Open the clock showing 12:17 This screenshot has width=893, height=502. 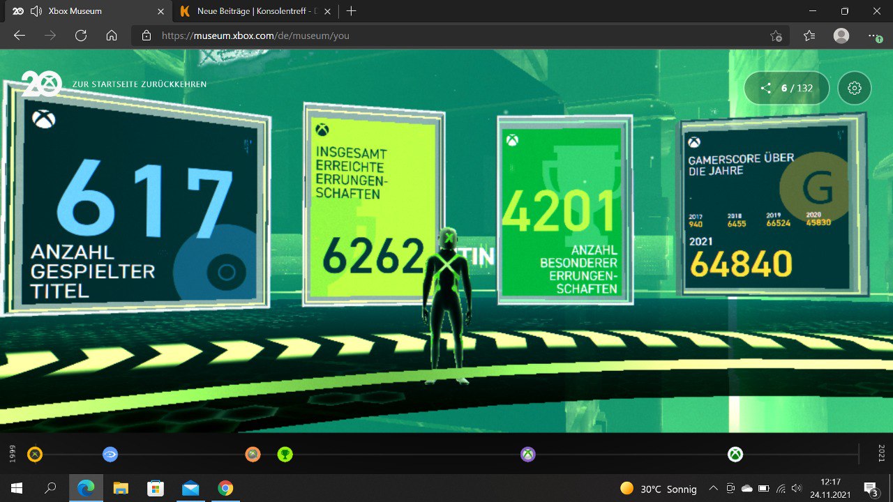point(830,488)
